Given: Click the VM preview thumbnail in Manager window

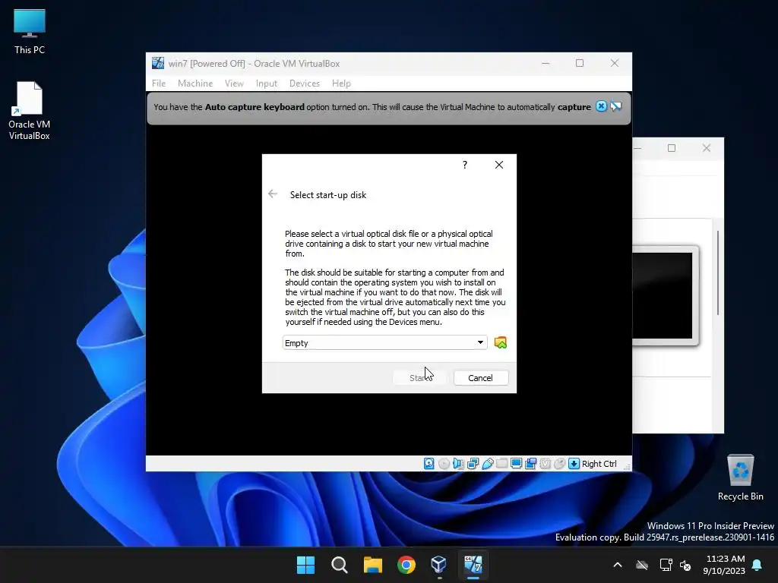Looking at the screenshot, I should pos(665,295).
